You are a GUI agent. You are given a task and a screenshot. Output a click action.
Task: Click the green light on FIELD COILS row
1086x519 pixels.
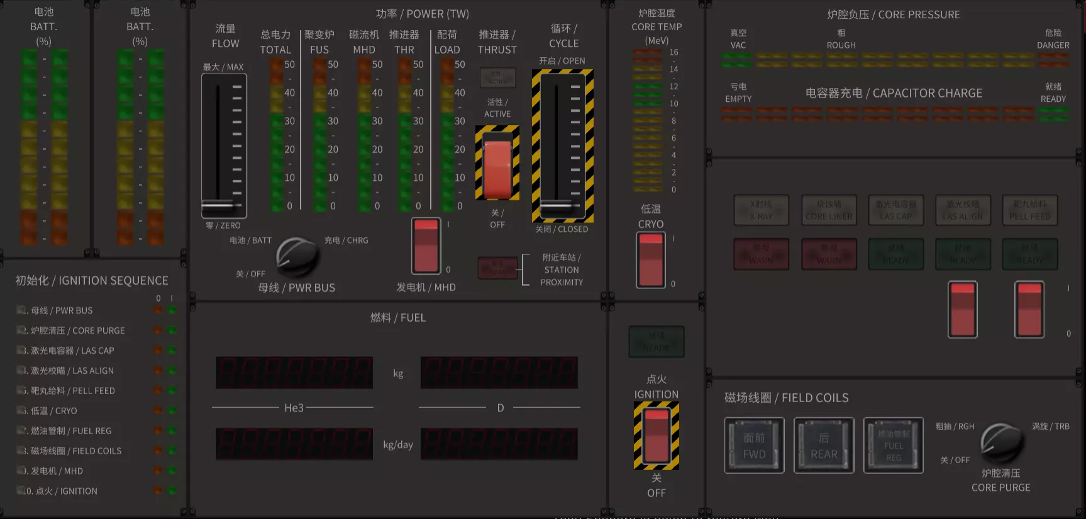click(x=172, y=451)
